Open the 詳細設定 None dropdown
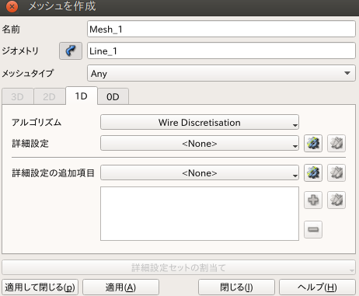This screenshot has height=296, width=359. click(x=200, y=143)
